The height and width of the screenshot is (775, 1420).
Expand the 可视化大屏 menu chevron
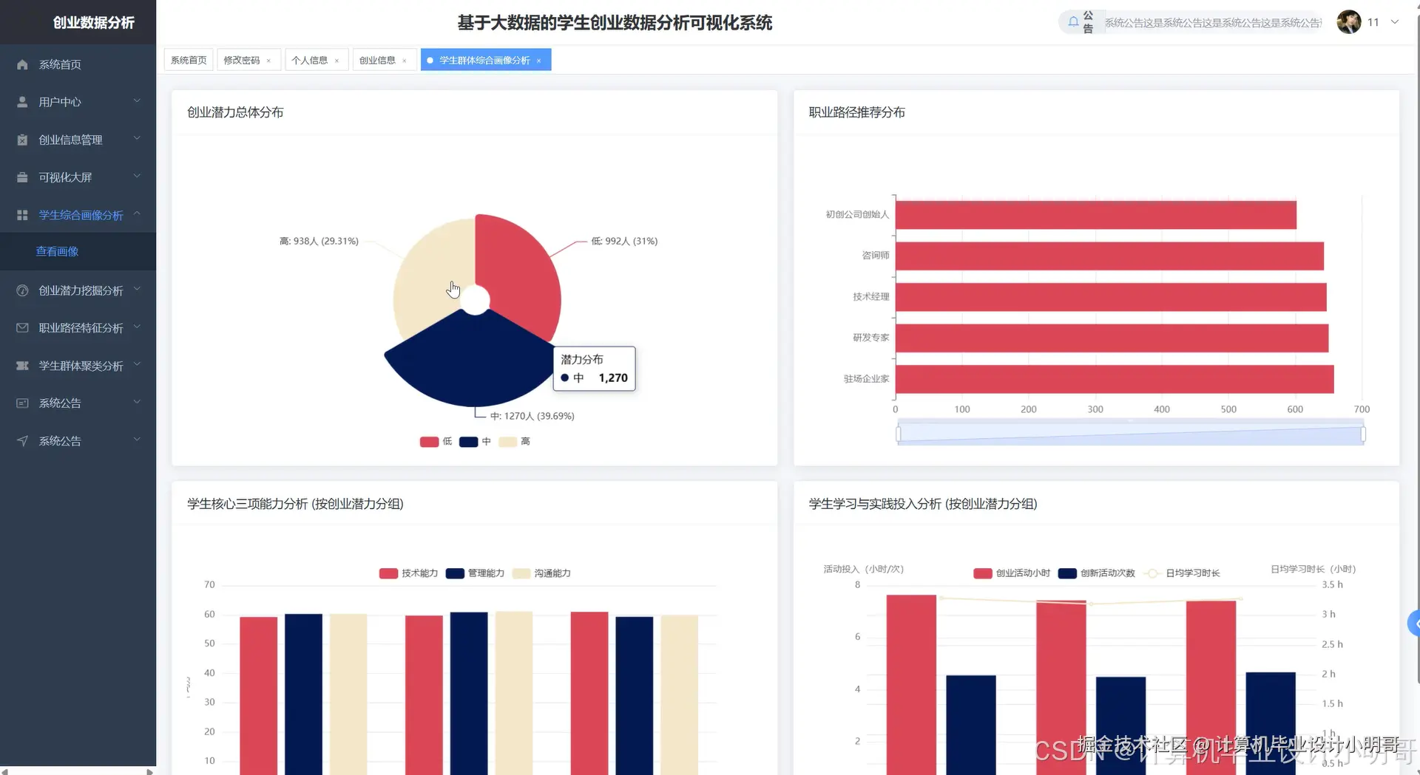tap(137, 176)
